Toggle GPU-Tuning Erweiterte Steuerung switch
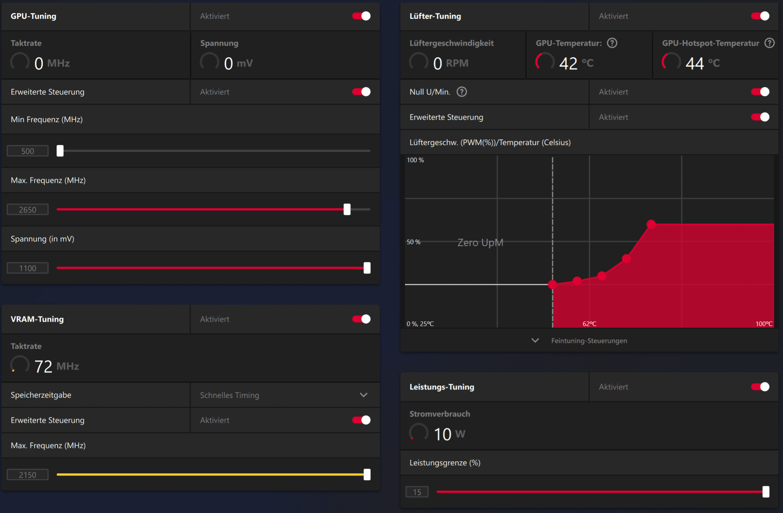Screen dimensions: 783x513 tap(361, 92)
